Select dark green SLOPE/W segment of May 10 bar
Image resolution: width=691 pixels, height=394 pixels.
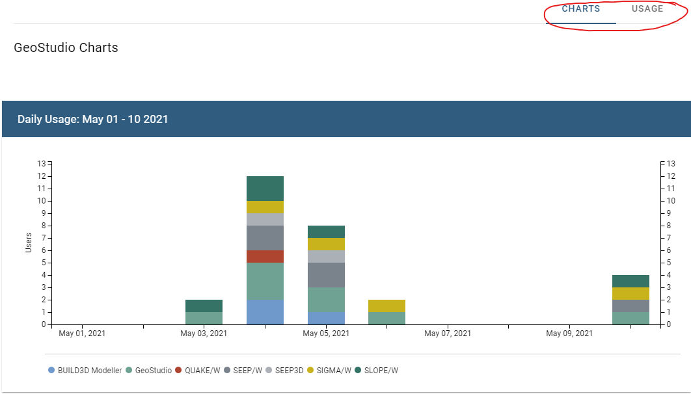630,282
